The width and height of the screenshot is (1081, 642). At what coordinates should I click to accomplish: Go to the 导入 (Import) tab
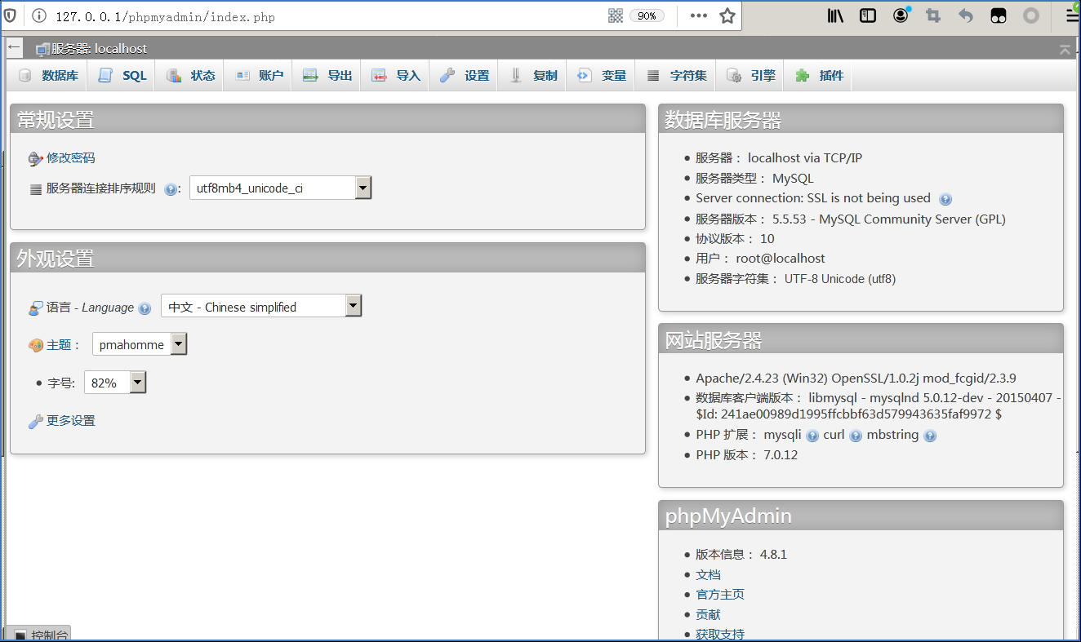coord(397,75)
